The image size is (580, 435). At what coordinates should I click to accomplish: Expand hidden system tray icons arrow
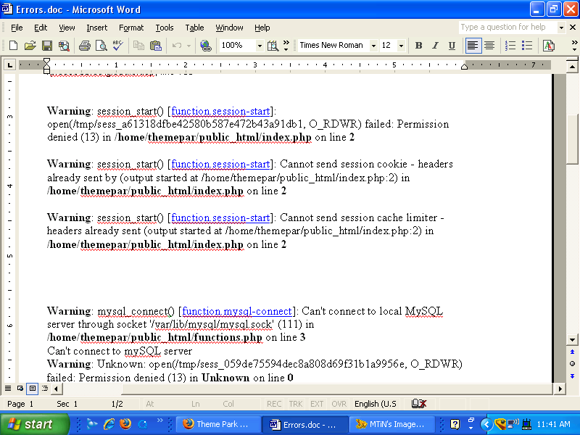[x=486, y=425]
